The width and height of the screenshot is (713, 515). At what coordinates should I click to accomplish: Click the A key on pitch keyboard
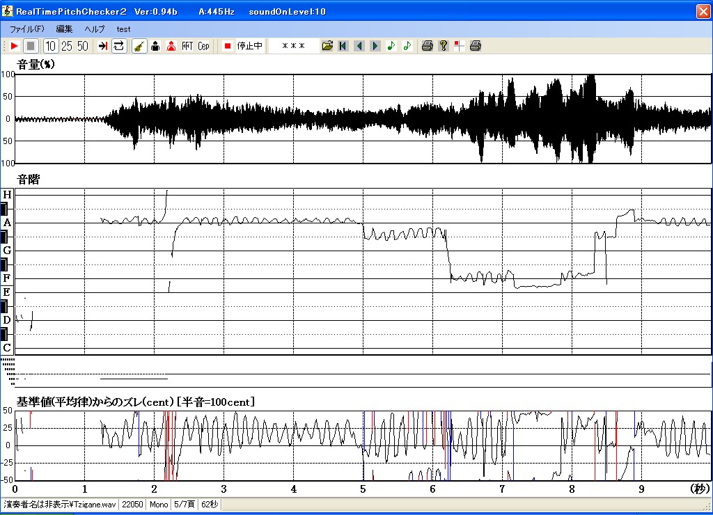7,223
